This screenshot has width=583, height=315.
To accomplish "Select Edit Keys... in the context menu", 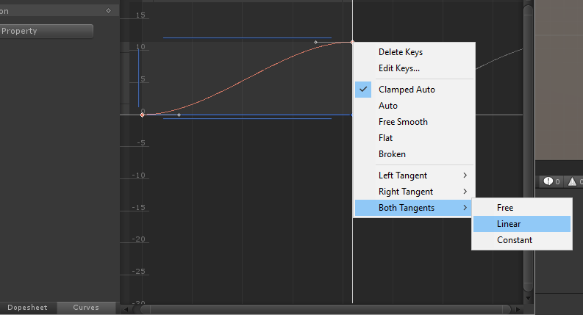I will click(399, 68).
